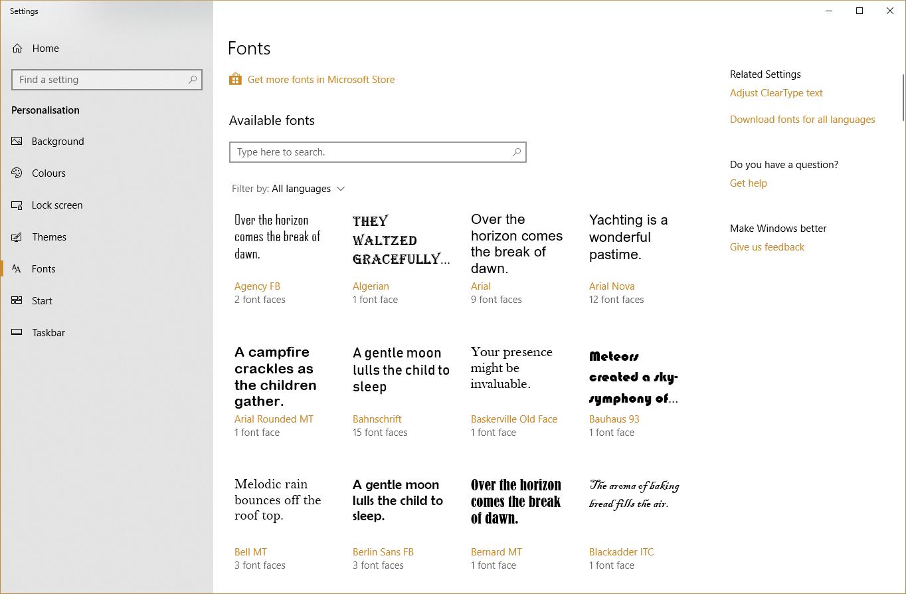Click the Background picture icon

coord(17,142)
